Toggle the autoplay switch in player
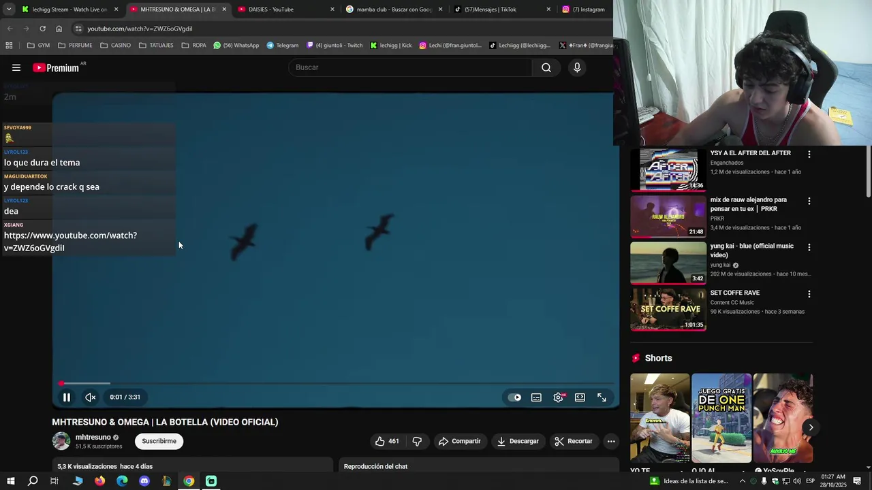Screen dimensions: 872x490 click(x=515, y=397)
